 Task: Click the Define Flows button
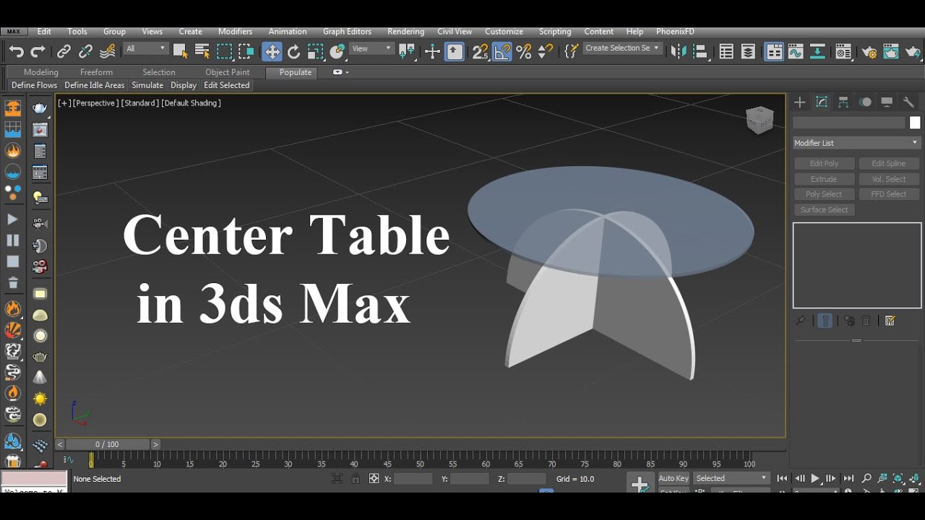[x=34, y=85]
